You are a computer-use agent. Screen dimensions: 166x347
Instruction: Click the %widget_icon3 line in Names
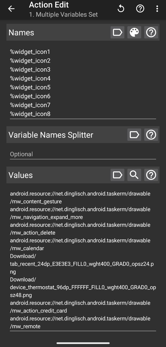[30, 69]
